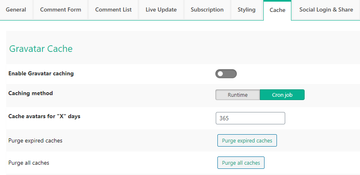Viewport: 360px width, 175px height.
Task: Go to the Comment List tab
Action: (113, 9)
